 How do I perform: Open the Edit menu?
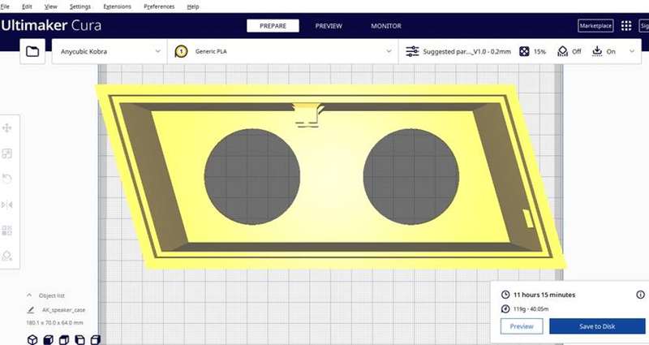(27, 6)
